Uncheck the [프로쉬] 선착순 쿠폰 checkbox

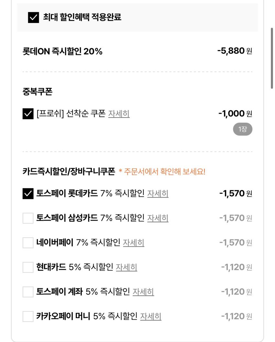[x=28, y=114]
